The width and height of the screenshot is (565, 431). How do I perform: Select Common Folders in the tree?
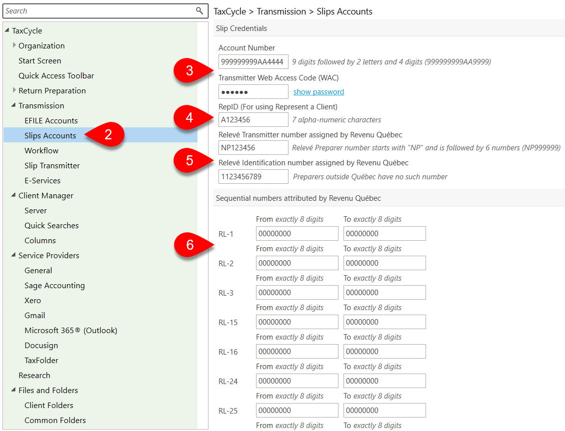click(x=55, y=420)
